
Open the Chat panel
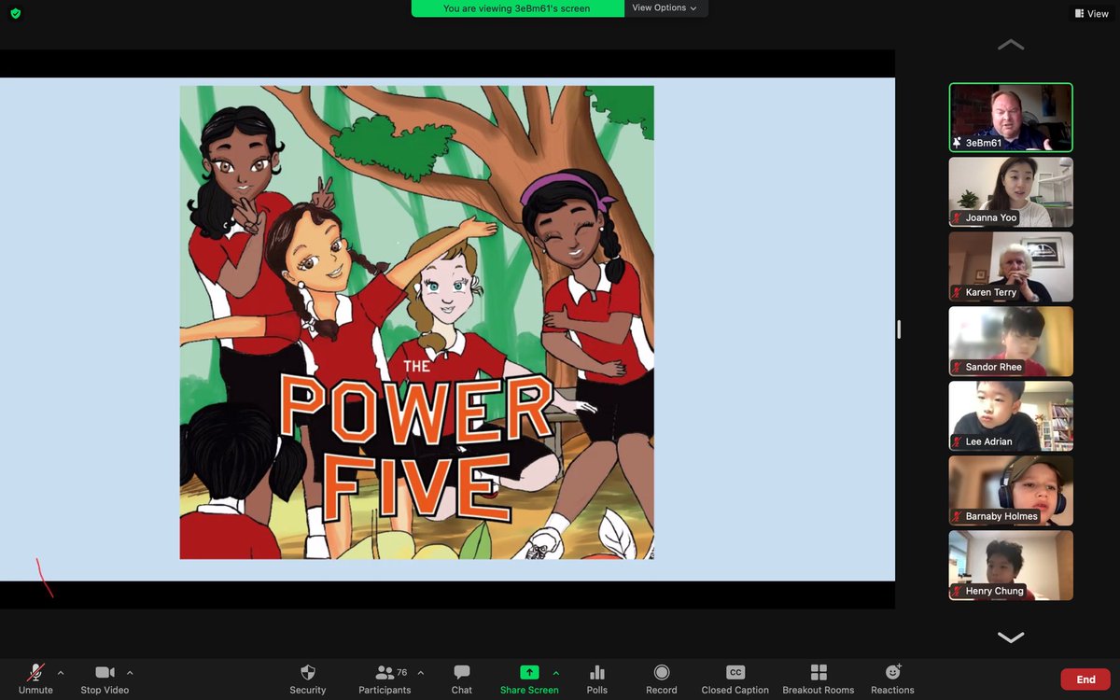pos(462,679)
